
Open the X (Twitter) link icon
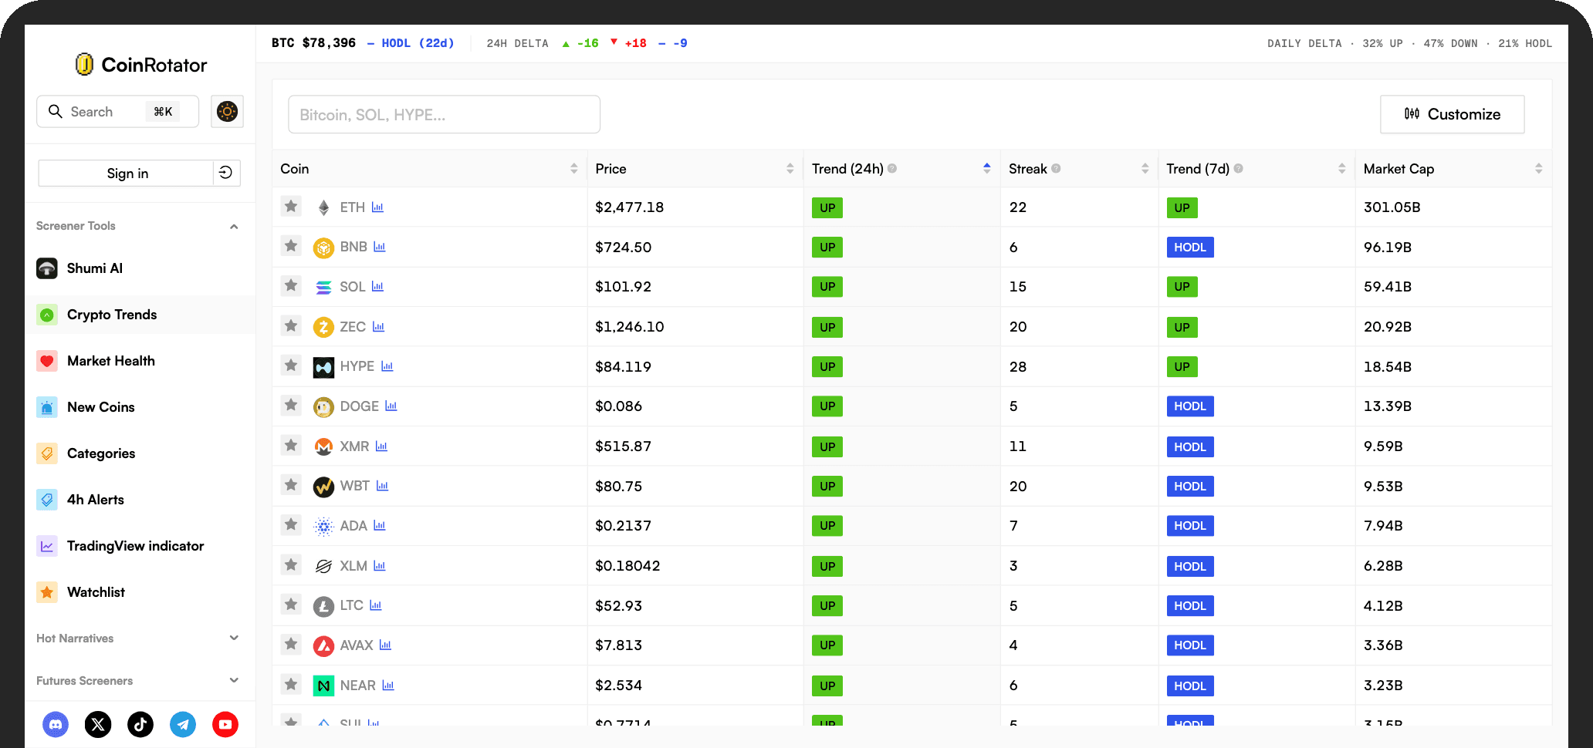(x=98, y=724)
